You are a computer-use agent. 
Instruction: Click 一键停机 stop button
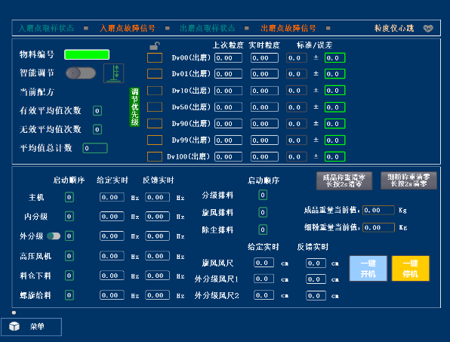(411, 269)
